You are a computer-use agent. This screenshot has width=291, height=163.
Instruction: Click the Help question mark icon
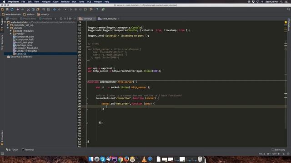click(97, 10)
